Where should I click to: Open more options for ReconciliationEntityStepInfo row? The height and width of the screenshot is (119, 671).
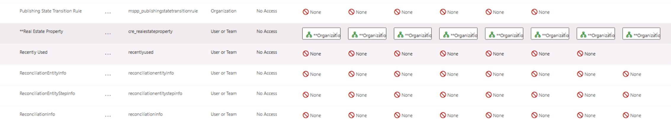(108, 95)
